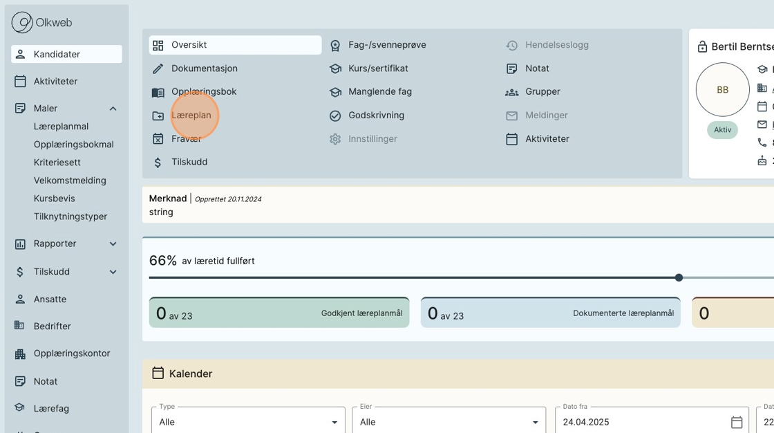Image resolution: width=774 pixels, height=433 pixels.
Task: Open Opplæringsbokmal under Maler
Action: point(73,145)
